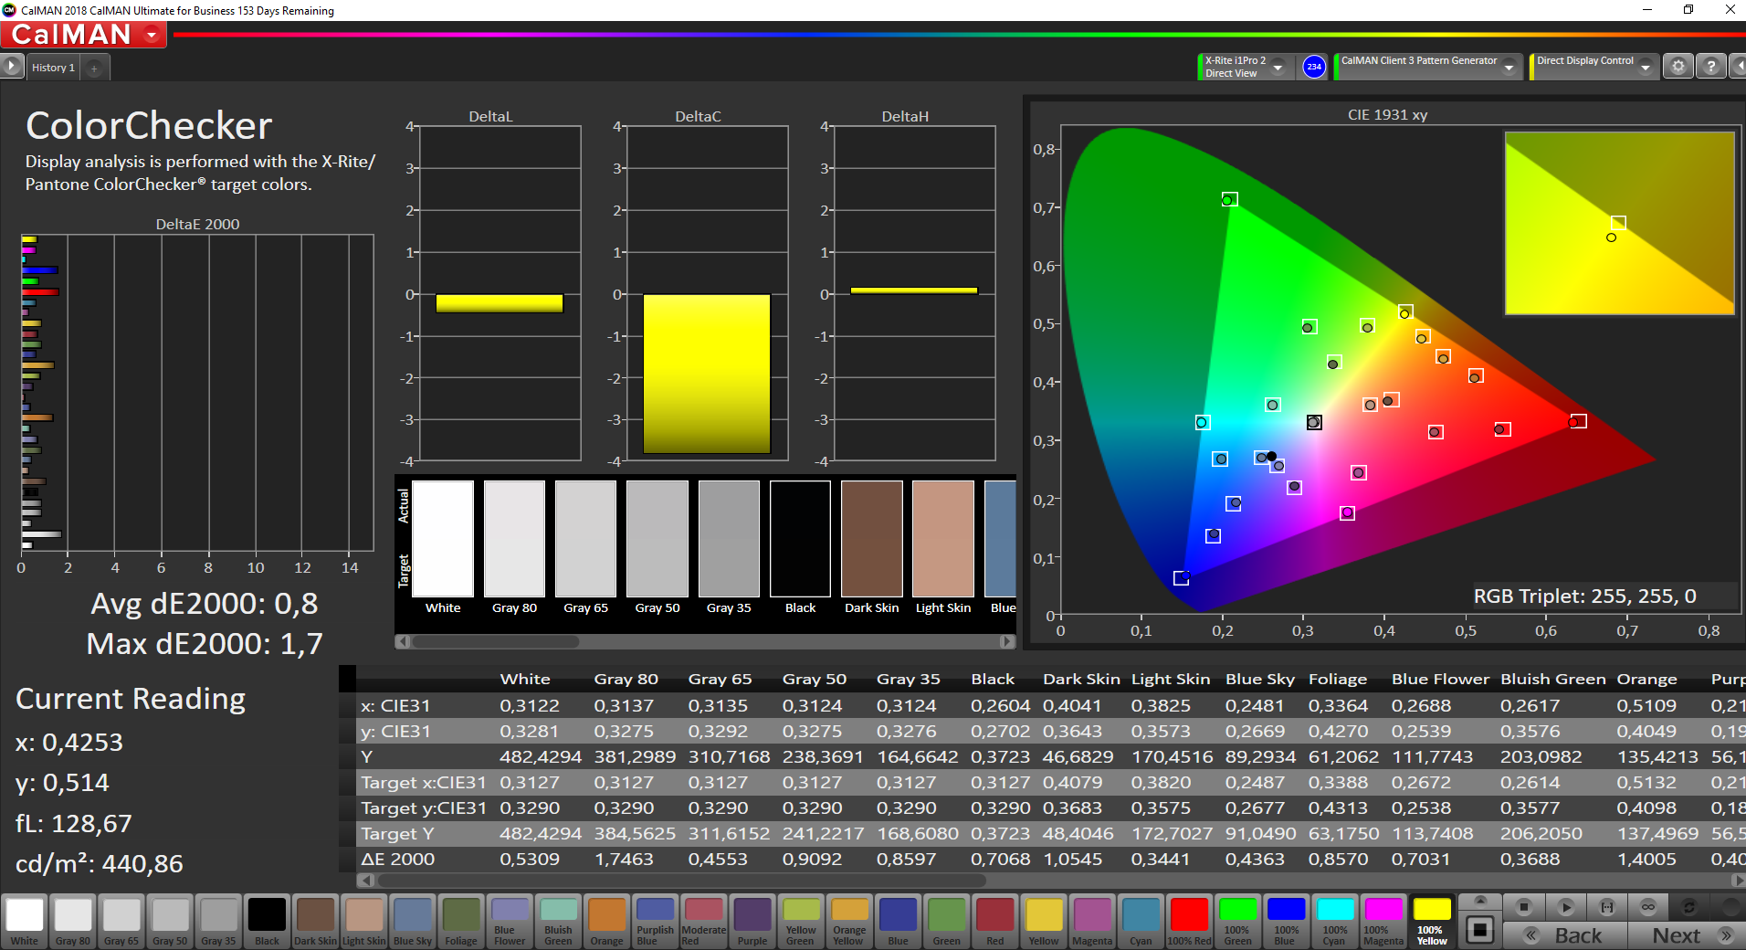Open the Direct Display Control dropdown

pyautogui.click(x=1645, y=67)
